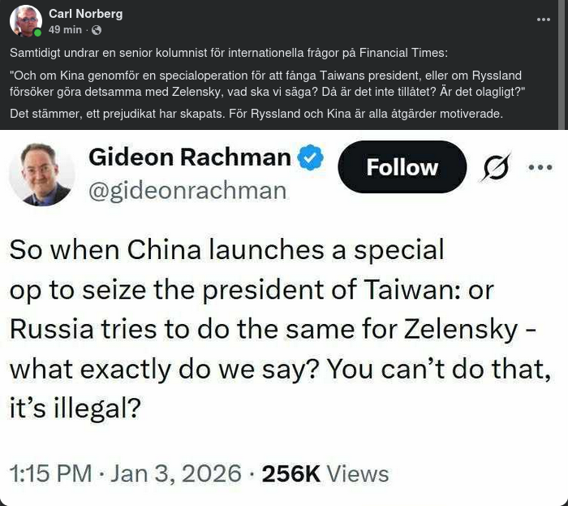
Task: Click the 49 min timestamp
Action: pos(65,30)
